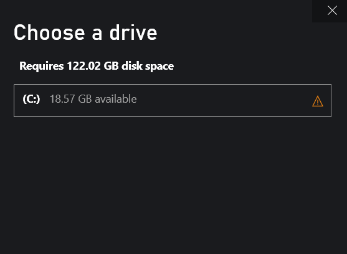Click the word 'drive' in the dialog title

[x=133, y=32]
